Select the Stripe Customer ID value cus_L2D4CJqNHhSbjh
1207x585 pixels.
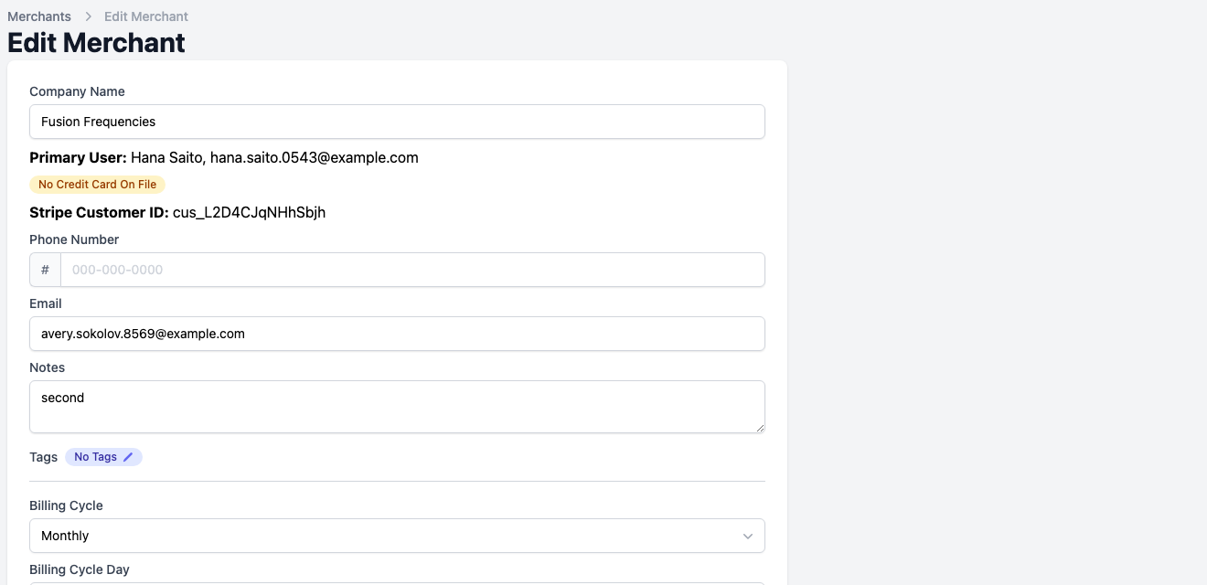tap(249, 212)
